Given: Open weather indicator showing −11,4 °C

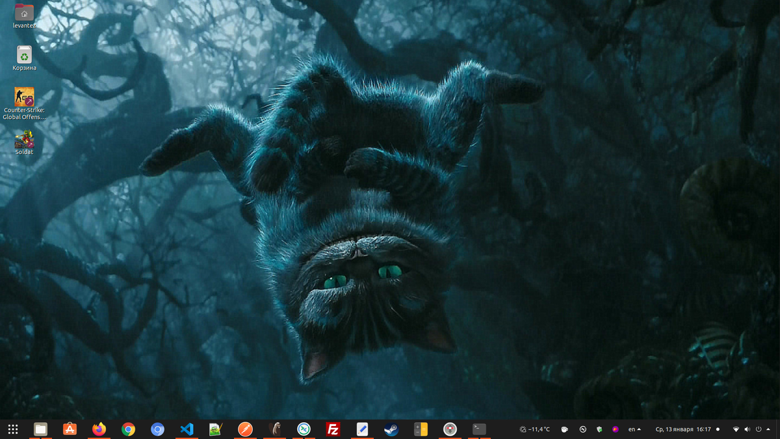Looking at the screenshot, I should click(535, 429).
